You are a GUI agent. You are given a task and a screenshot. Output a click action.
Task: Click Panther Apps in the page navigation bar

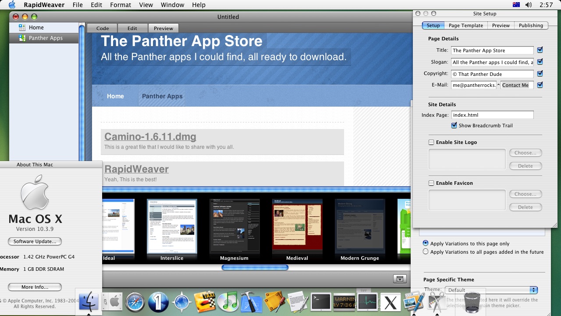[x=162, y=96]
